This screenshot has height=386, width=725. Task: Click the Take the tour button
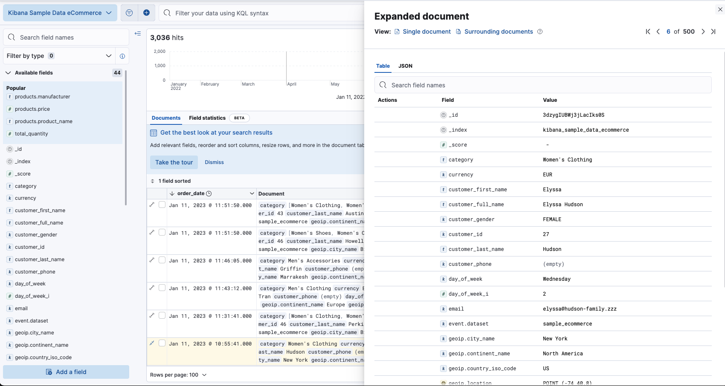pos(174,162)
